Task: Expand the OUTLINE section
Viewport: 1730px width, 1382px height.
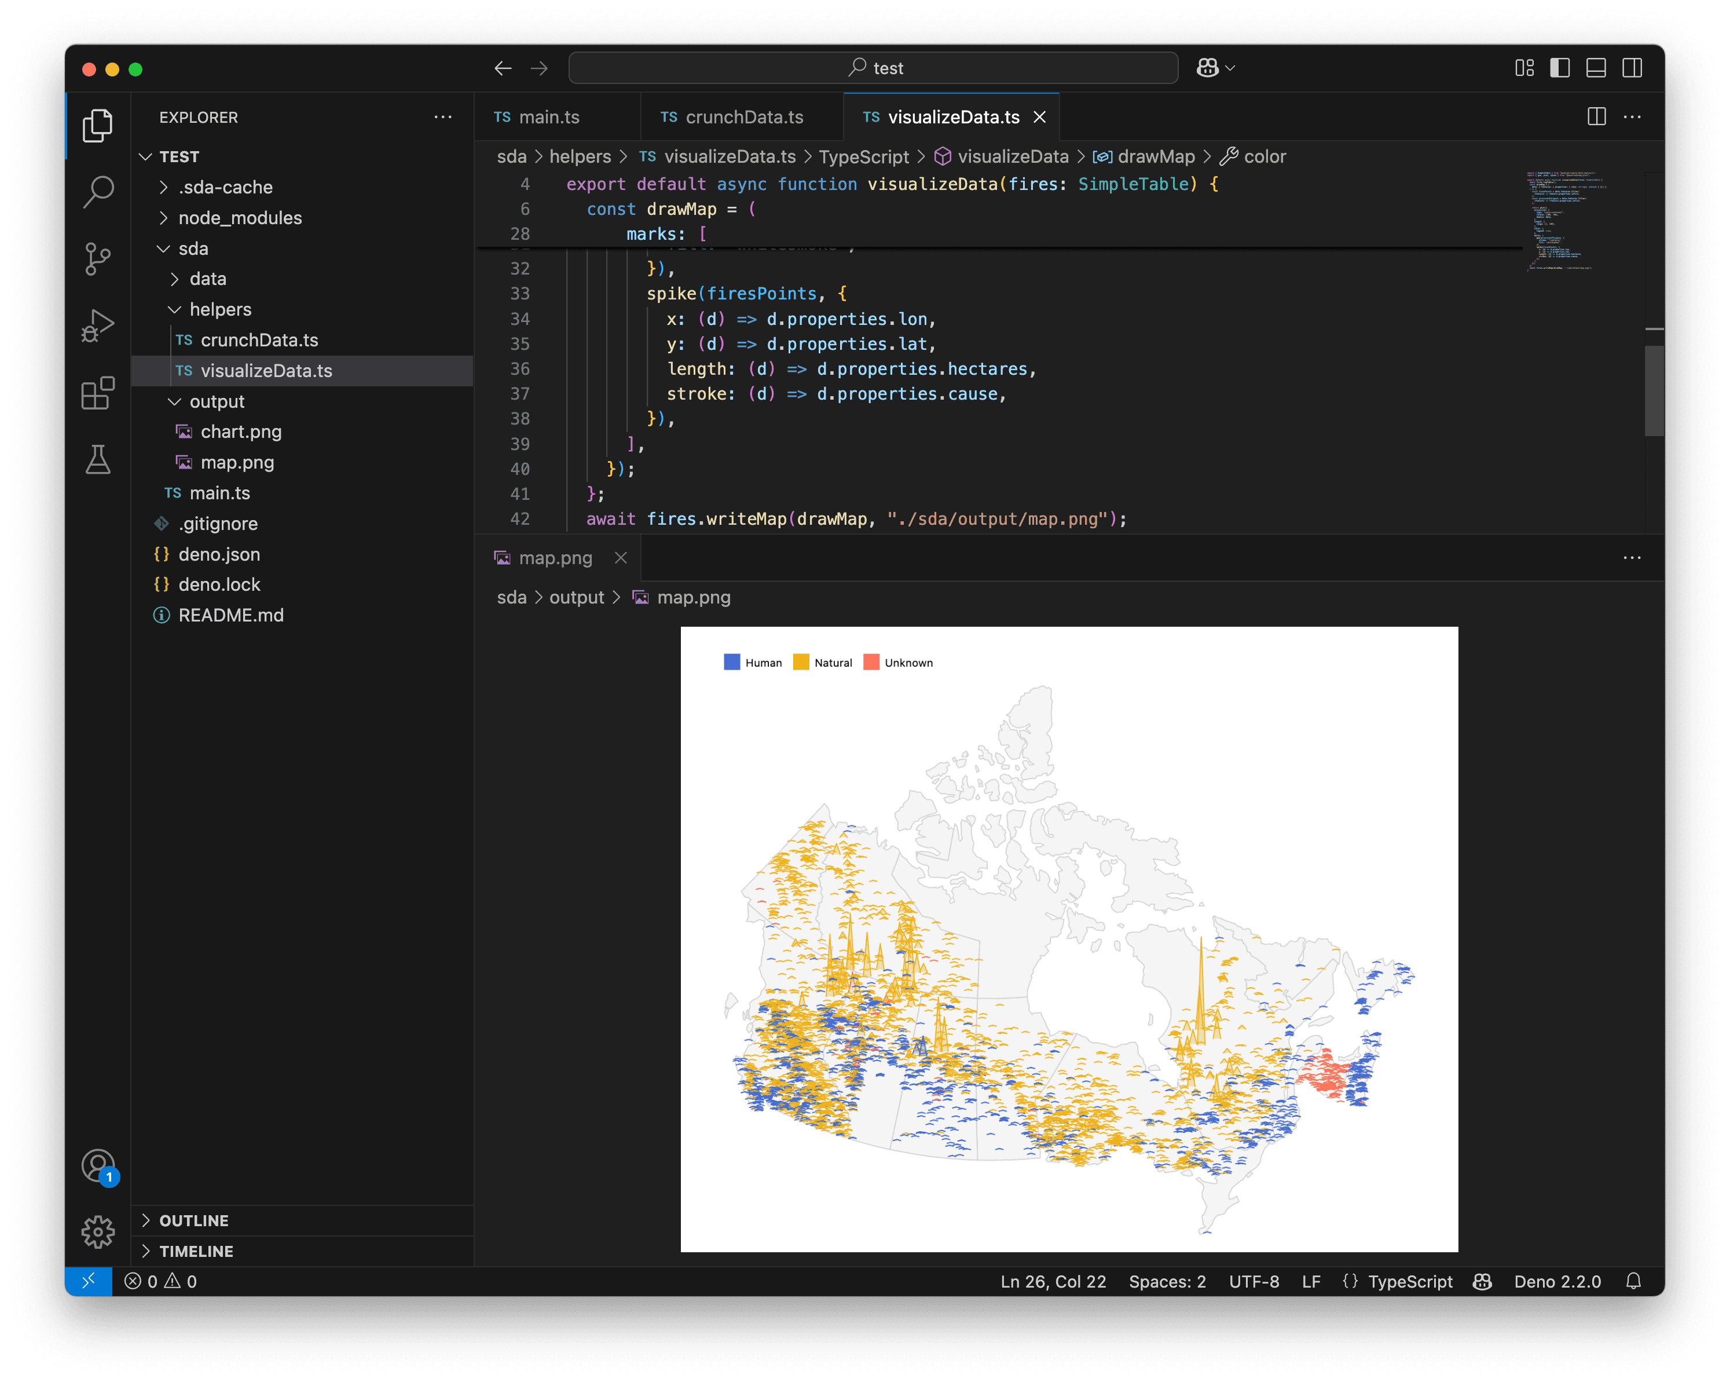Action: pyautogui.click(x=193, y=1220)
